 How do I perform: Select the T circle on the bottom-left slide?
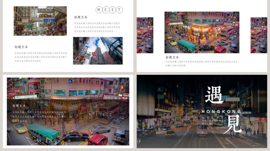(x=111, y=115)
